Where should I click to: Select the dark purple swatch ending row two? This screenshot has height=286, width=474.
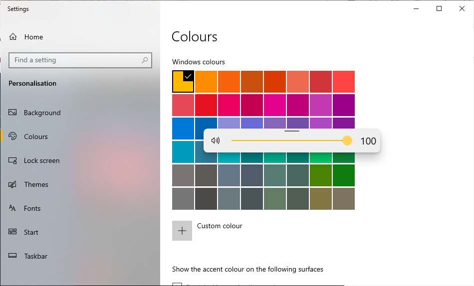pyautogui.click(x=344, y=105)
